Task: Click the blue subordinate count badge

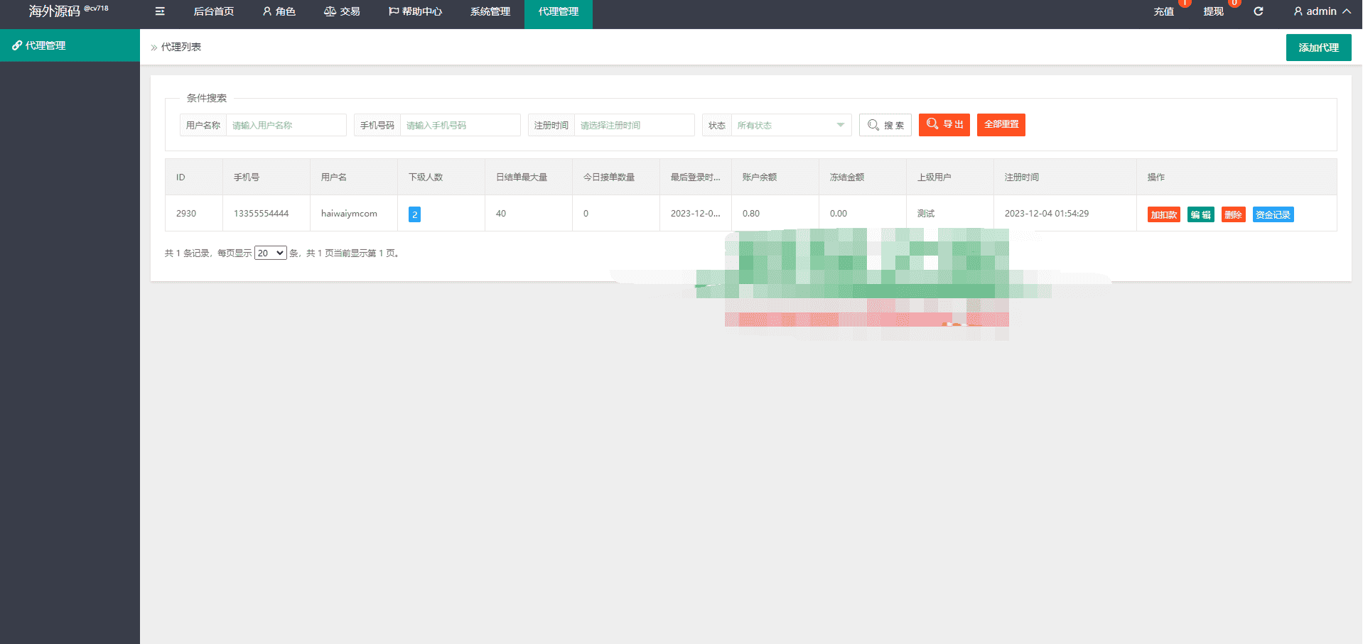Action: click(414, 214)
